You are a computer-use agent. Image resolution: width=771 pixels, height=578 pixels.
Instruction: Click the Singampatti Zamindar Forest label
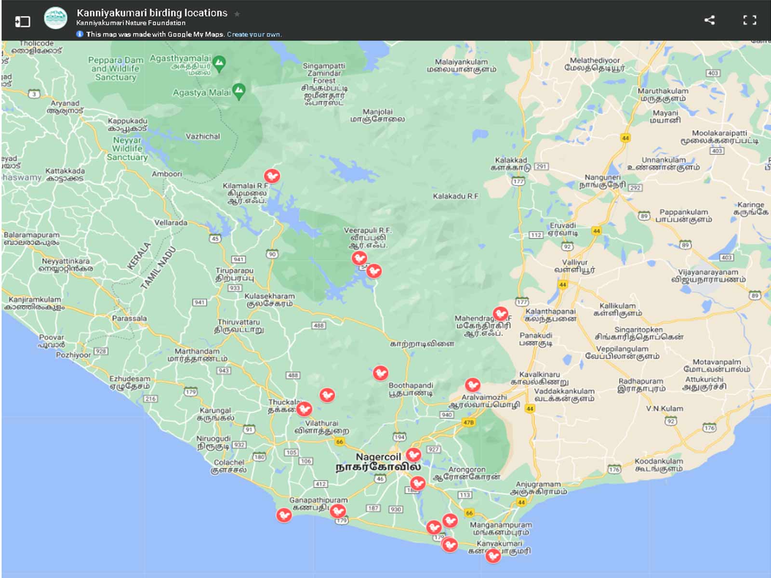pos(324,84)
